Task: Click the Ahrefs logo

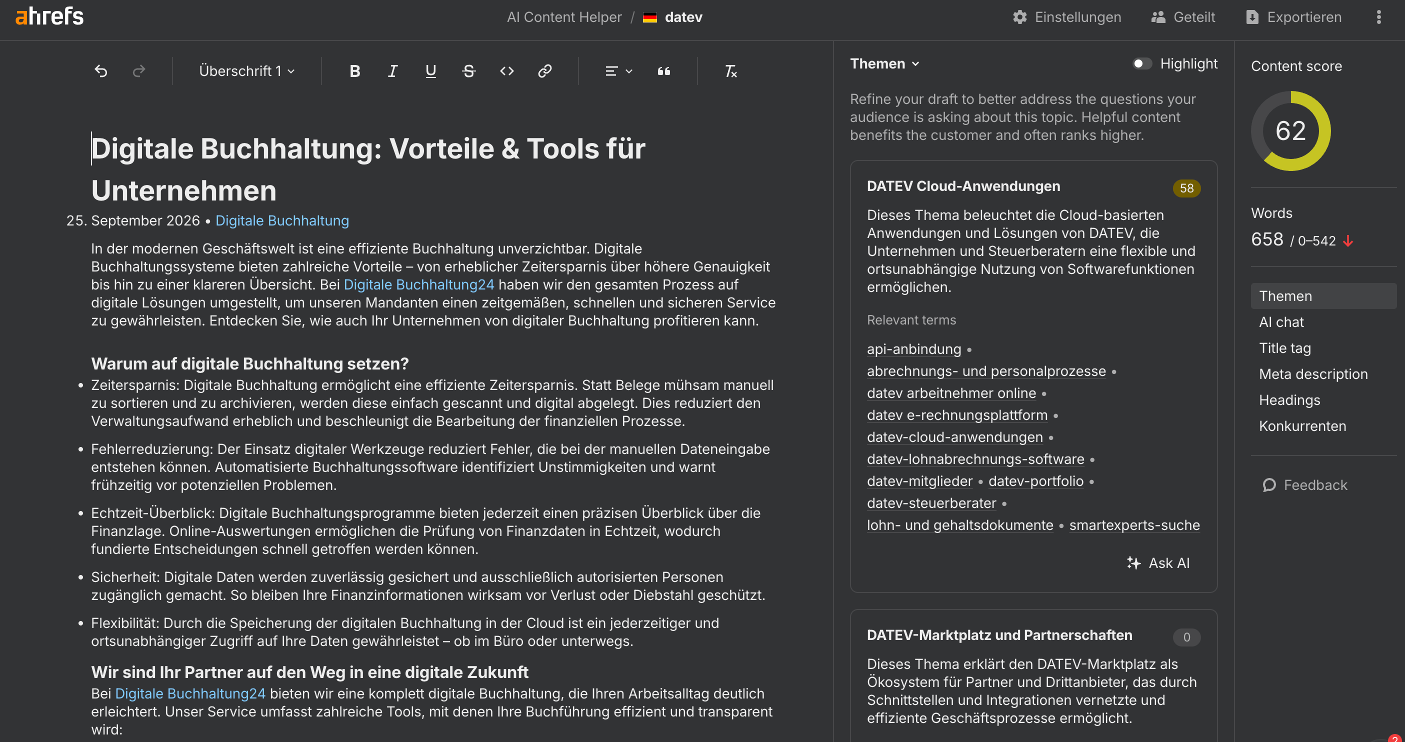Action: (49, 17)
